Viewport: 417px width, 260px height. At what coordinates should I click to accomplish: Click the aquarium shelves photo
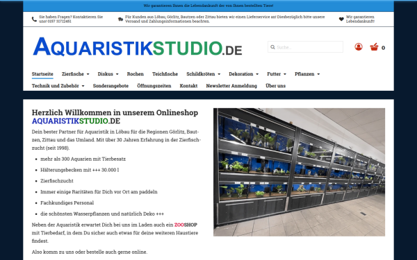(299, 172)
